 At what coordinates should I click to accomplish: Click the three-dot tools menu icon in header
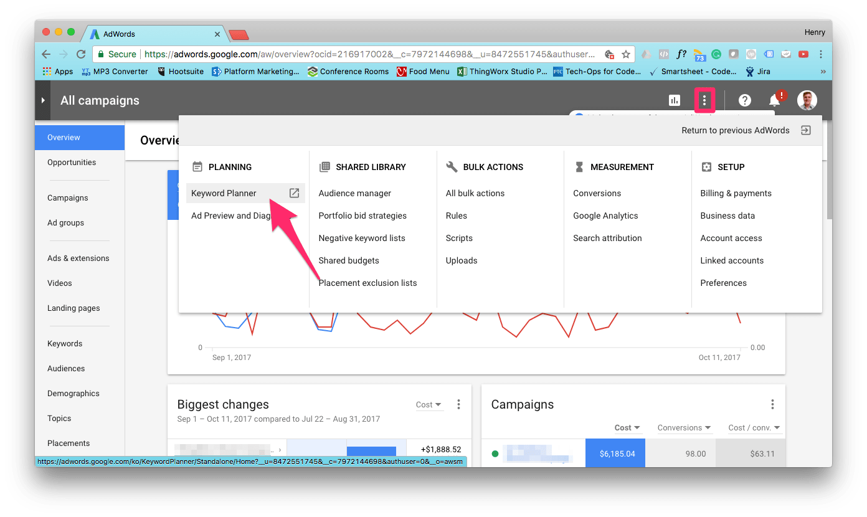704,100
